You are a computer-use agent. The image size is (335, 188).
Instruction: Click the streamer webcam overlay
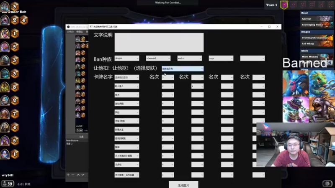pyautogui.click(x=296, y=145)
